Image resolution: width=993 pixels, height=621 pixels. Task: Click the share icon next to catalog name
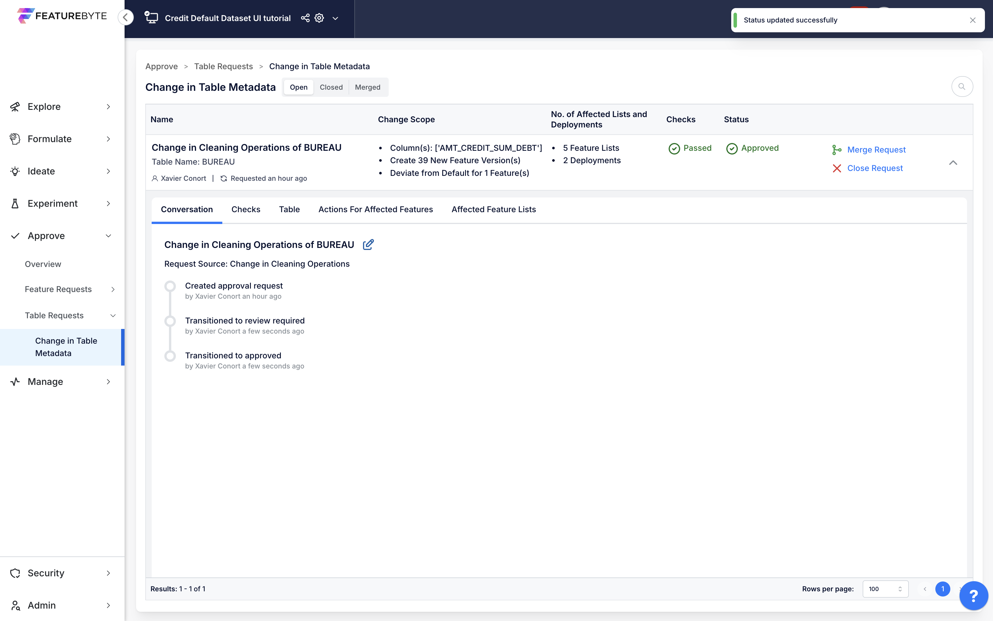[305, 18]
